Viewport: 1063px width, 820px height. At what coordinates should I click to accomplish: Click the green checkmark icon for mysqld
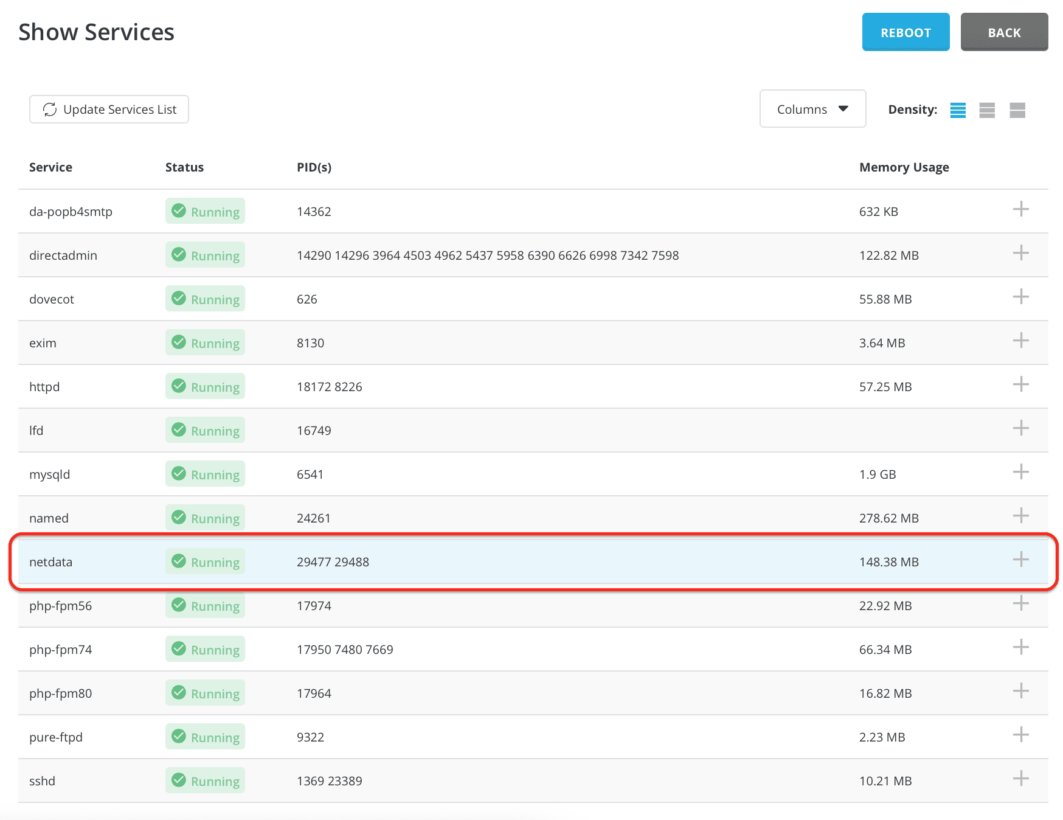[x=178, y=474]
